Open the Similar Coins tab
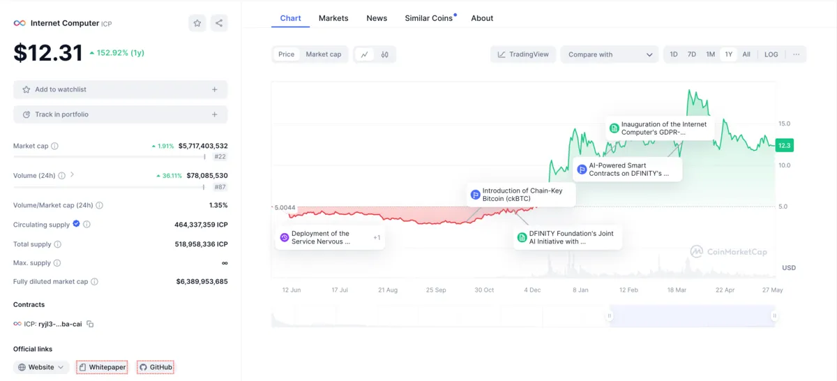The image size is (837, 381). tap(429, 18)
